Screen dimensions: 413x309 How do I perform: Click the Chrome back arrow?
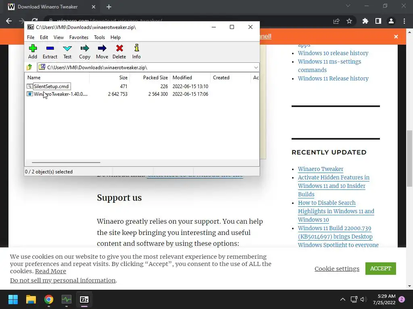pos(9,21)
